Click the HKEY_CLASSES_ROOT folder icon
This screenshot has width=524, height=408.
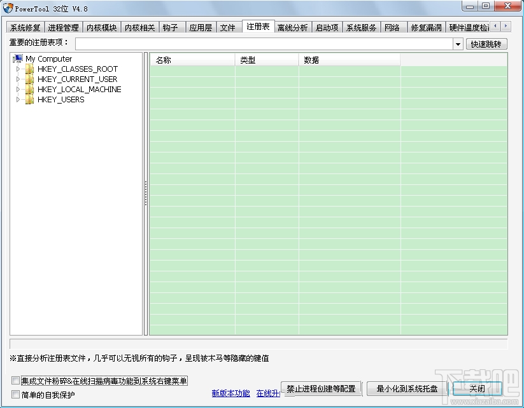[30, 69]
